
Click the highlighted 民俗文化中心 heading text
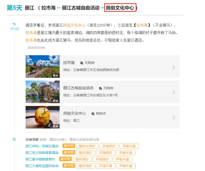(120, 8)
